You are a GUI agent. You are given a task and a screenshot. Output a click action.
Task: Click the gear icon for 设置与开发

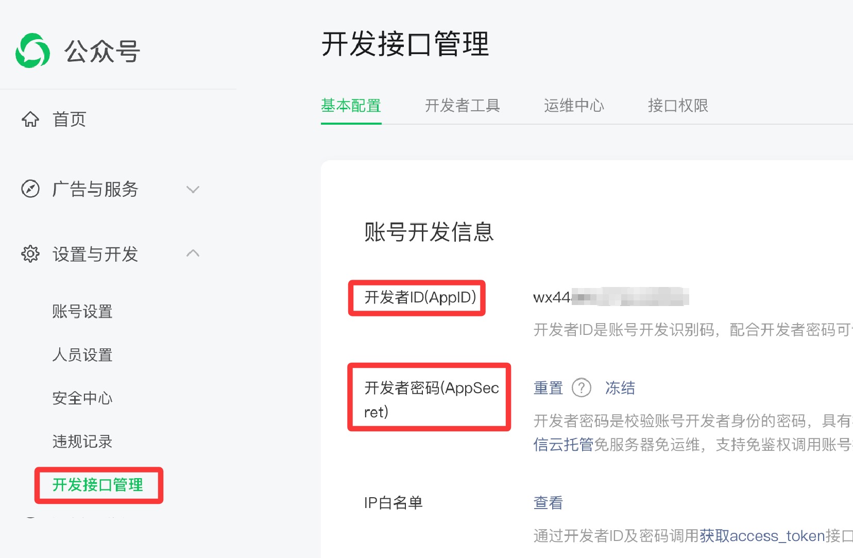(30, 254)
